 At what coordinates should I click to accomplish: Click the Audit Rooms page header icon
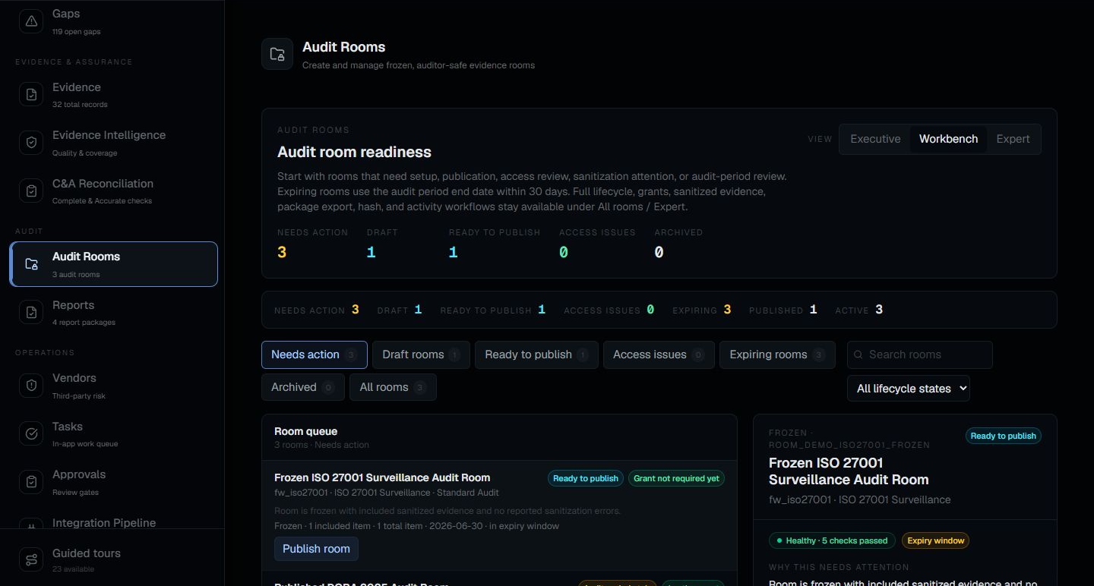coord(277,55)
